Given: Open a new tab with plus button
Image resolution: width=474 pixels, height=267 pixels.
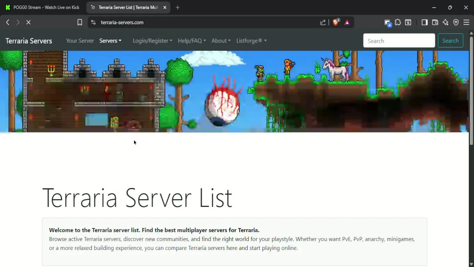Looking at the screenshot, I should [x=178, y=7].
